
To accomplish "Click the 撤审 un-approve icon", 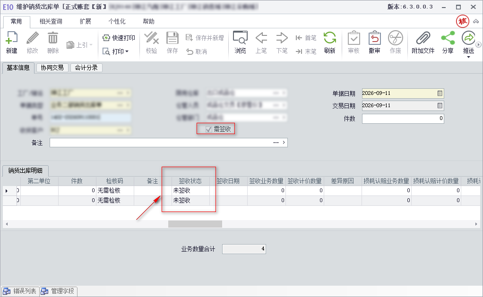I will click(375, 38).
